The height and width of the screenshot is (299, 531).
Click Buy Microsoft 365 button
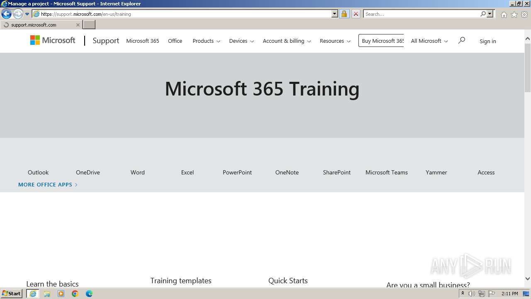381,41
